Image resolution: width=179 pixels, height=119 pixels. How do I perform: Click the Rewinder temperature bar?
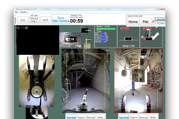click(x=103, y=42)
